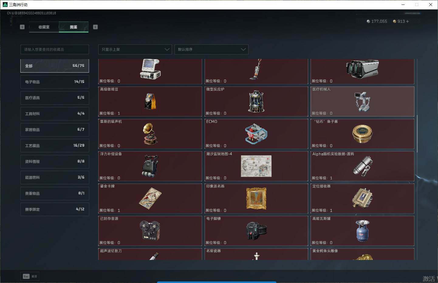This screenshot has width=438, height=283.
Task: Click the impressionist painting icon
Action: pos(256,199)
